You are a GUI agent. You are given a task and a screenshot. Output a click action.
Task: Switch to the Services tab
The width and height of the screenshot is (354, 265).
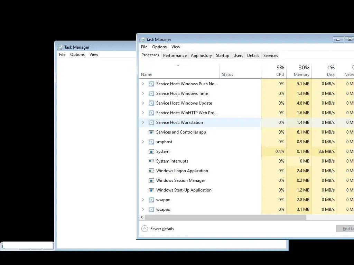pos(270,56)
